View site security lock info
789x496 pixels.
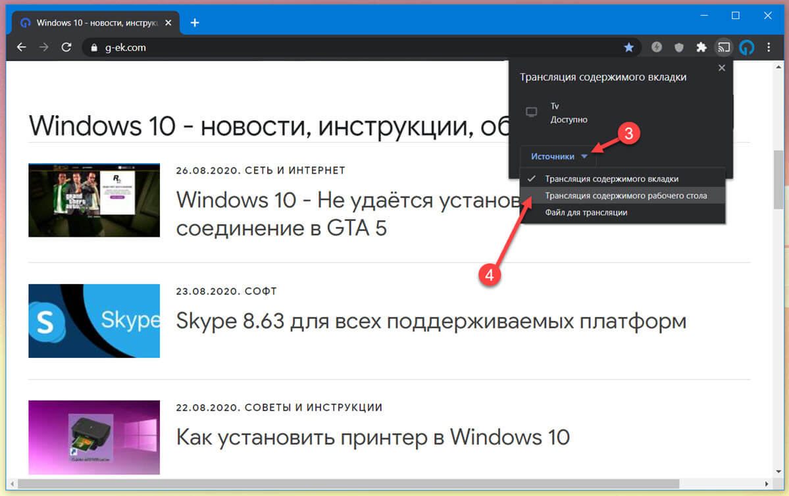tap(93, 47)
